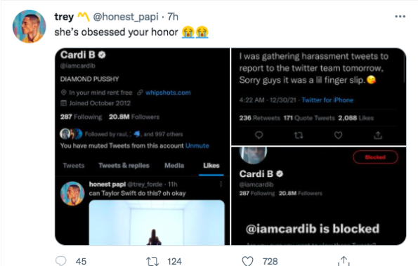Click the trey display name
The image size is (418, 266).
64,17
